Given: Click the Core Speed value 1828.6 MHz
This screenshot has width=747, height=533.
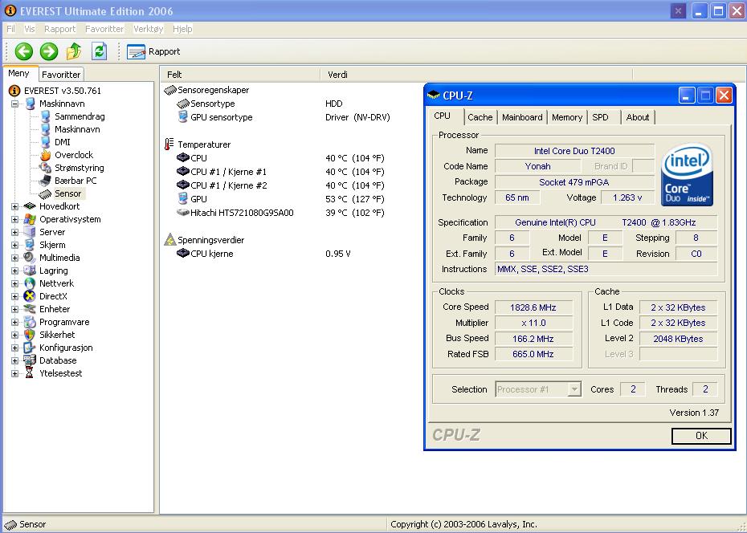Looking at the screenshot, I should pyautogui.click(x=533, y=307).
